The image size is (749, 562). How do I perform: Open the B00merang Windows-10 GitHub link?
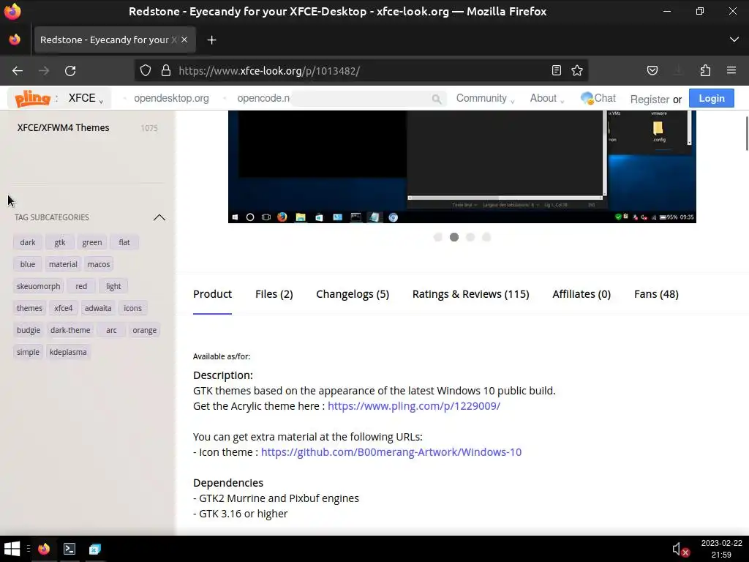391,452
